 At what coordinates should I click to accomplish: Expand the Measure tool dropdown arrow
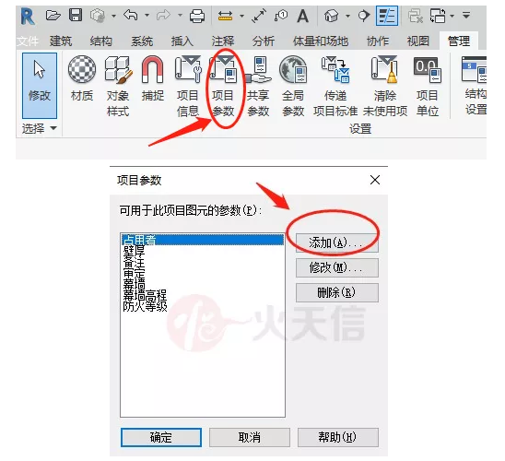point(241,16)
